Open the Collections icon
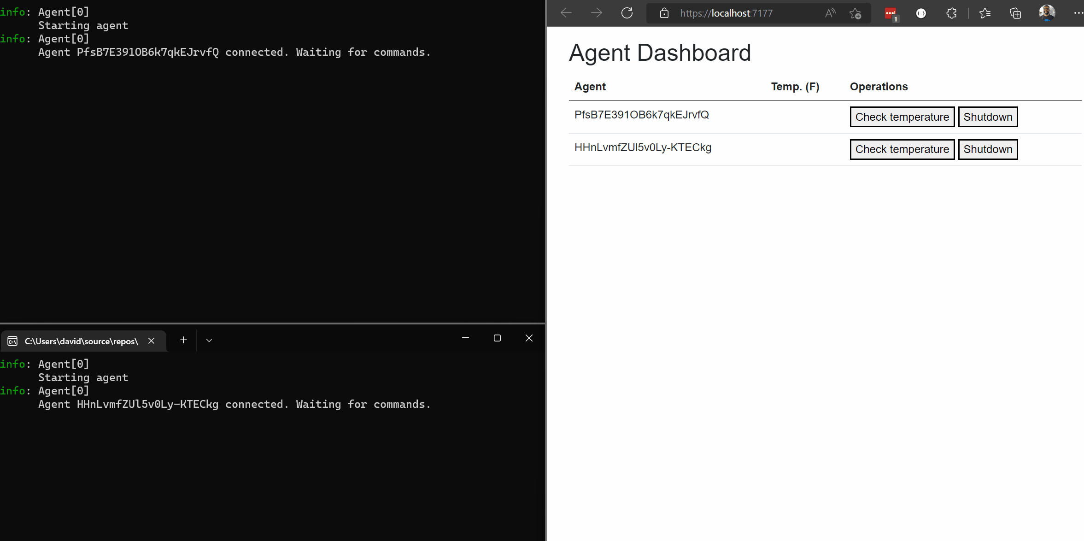 (x=1015, y=13)
